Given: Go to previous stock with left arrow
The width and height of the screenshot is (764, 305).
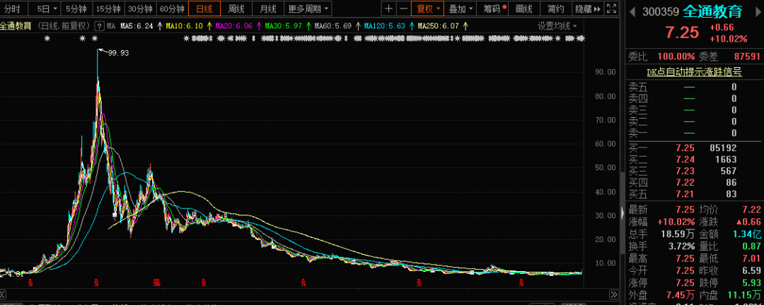Looking at the screenshot, I should pyautogui.click(x=633, y=12).
